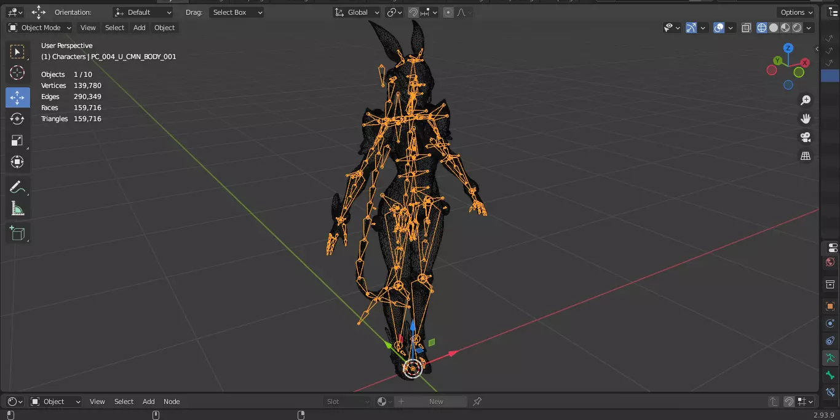The width and height of the screenshot is (840, 420).
Task: Open the shader editor type dropdown
Action: [x=15, y=402]
